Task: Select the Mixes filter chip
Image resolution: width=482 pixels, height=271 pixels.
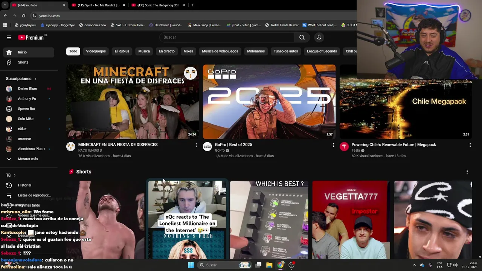Action: click(x=188, y=51)
